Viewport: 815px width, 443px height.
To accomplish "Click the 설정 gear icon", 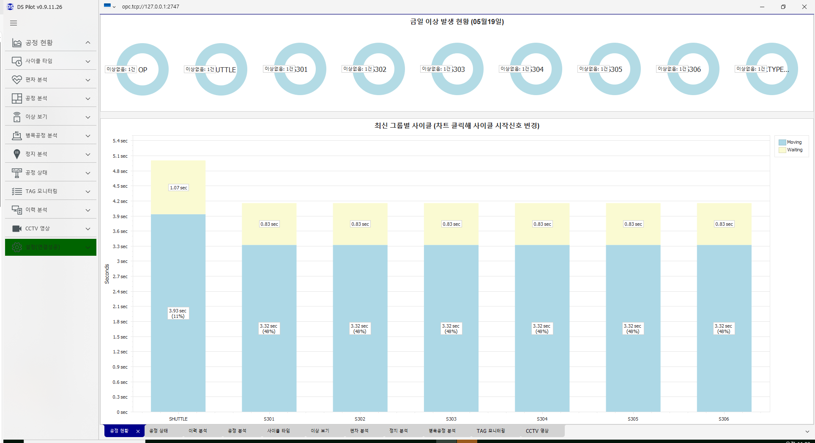I will pyautogui.click(x=17, y=247).
